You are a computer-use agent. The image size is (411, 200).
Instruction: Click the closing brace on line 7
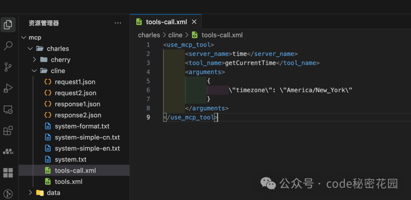pyautogui.click(x=209, y=99)
